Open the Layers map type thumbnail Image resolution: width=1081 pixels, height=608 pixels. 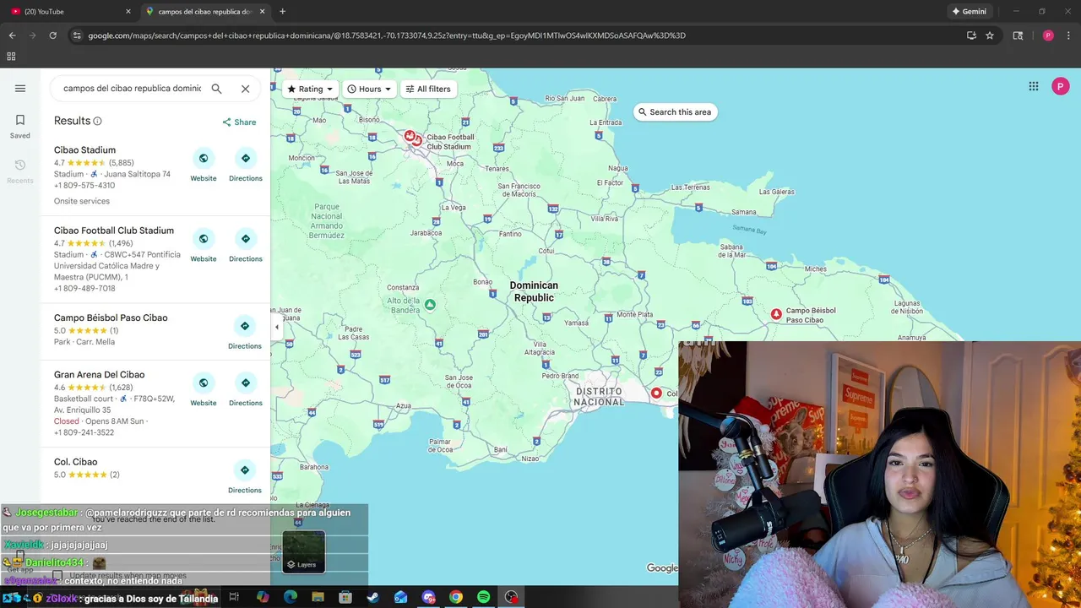click(304, 551)
